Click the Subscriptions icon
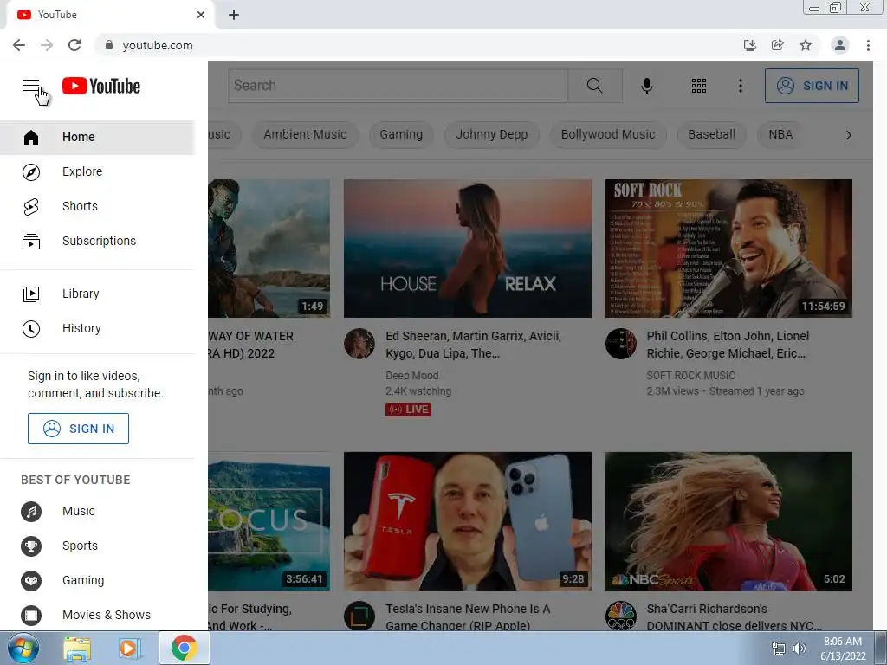This screenshot has width=887, height=665. pos(31,242)
